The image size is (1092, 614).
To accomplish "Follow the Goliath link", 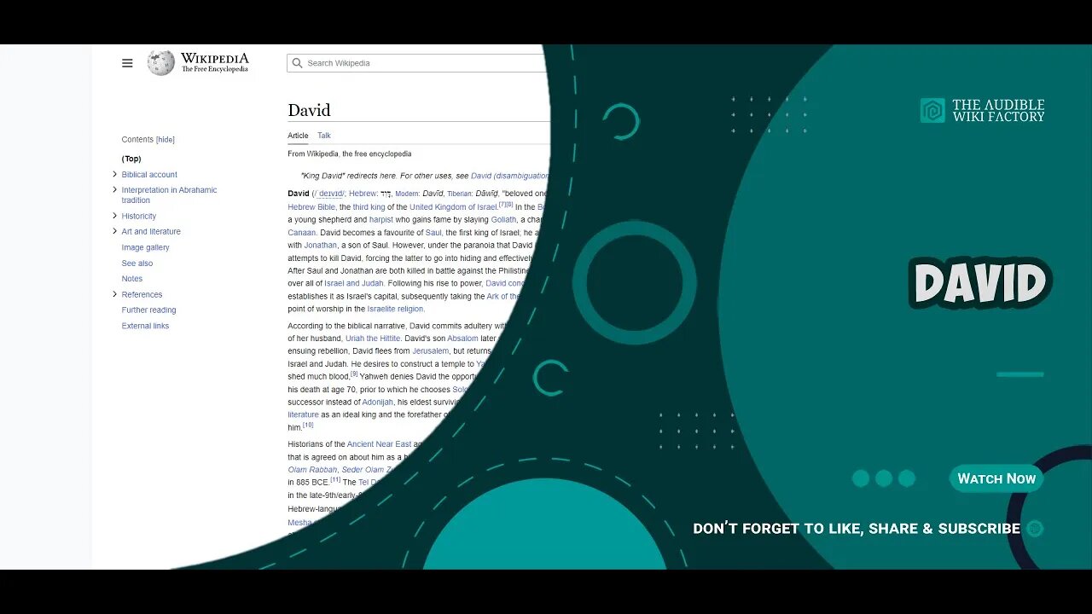I will click(503, 220).
